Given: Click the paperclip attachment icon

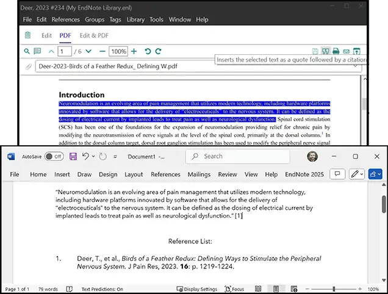Looking at the screenshot, I should click(29, 66).
